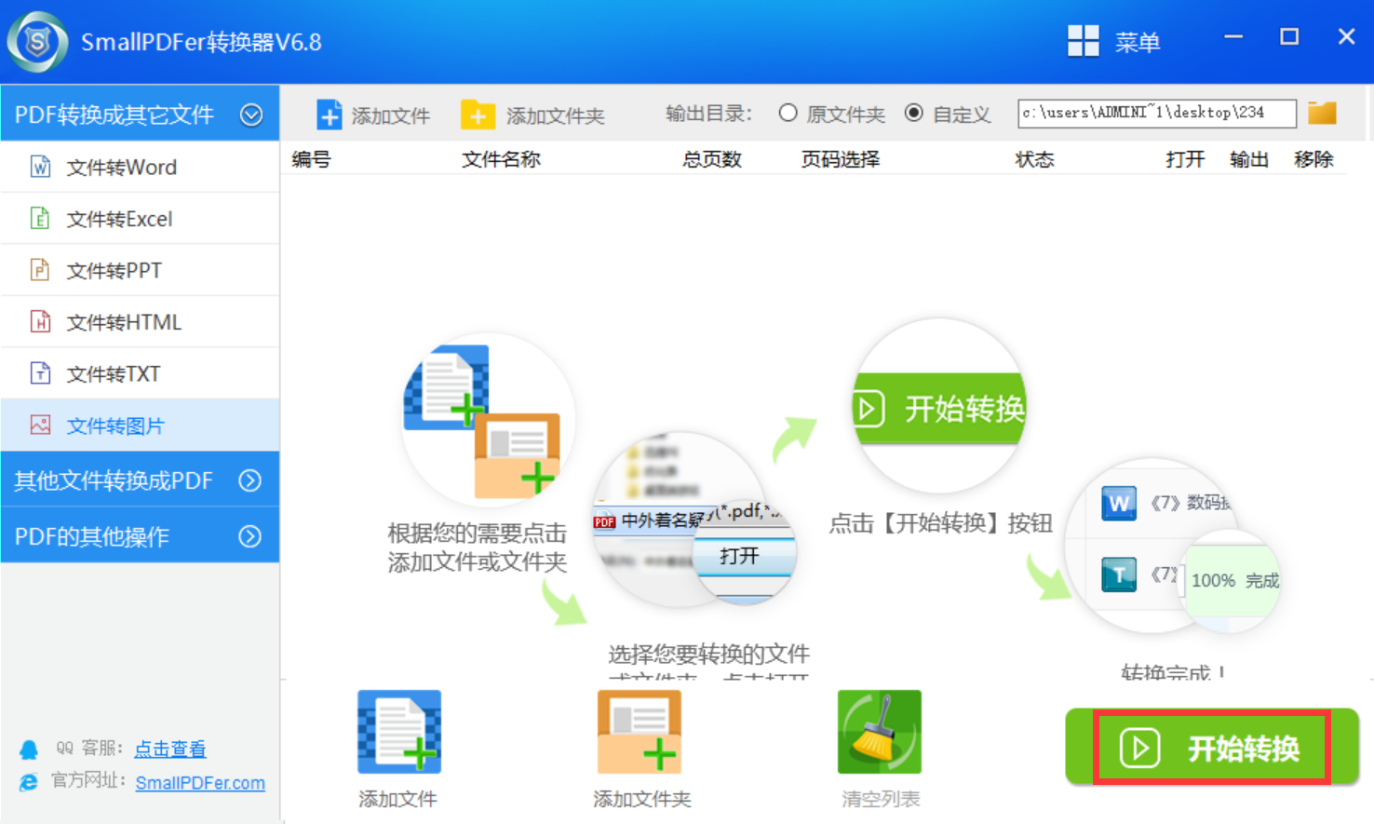Expand the PDF的其他操作 section arrow

[x=250, y=536]
